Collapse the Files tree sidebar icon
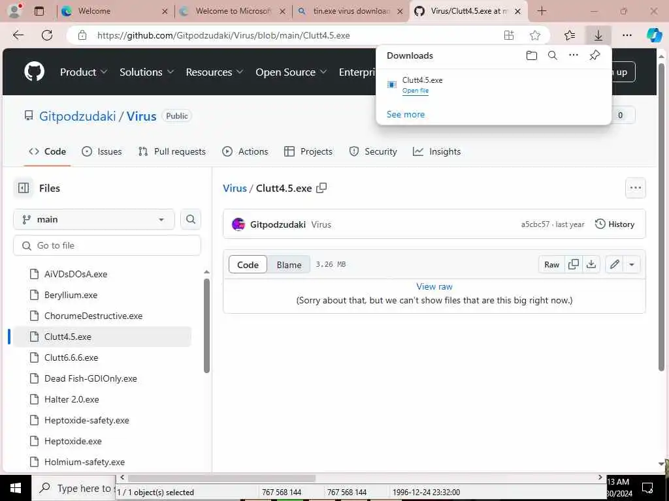The height and width of the screenshot is (501, 669). (24, 188)
